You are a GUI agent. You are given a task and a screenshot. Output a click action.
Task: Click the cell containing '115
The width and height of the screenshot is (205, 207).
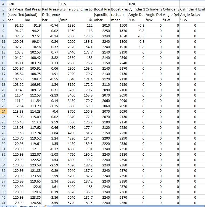(67, 4)
